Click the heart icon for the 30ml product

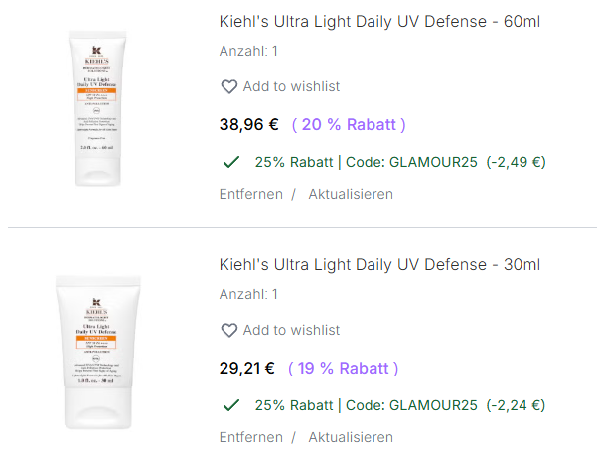pyautogui.click(x=228, y=331)
